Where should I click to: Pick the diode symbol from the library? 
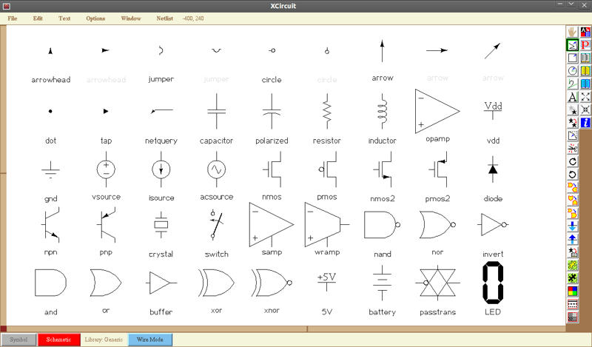493,169
